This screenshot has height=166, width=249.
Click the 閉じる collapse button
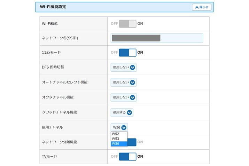point(202,7)
